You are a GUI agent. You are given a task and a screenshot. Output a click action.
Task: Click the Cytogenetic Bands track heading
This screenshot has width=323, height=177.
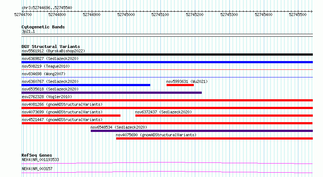click(x=43, y=27)
